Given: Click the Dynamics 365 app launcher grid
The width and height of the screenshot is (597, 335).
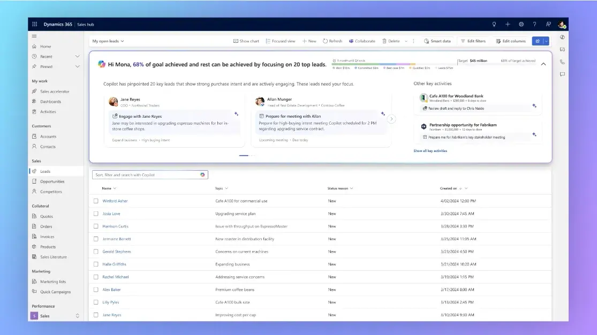Looking at the screenshot, I should tap(34, 24).
